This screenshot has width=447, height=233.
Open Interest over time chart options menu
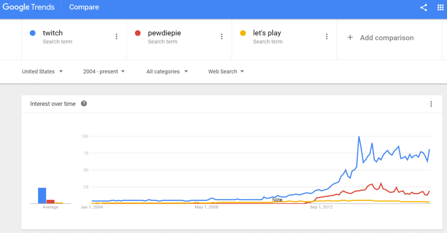point(431,104)
